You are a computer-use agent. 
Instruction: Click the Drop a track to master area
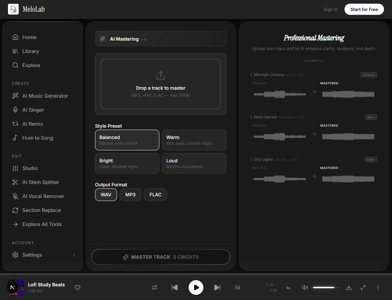click(x=161, y=84)
